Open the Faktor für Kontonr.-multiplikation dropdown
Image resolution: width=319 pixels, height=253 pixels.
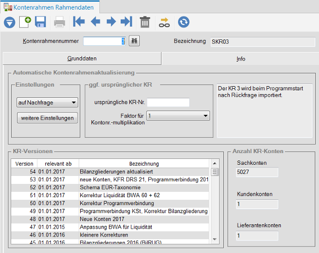click(x=178, y=116)
